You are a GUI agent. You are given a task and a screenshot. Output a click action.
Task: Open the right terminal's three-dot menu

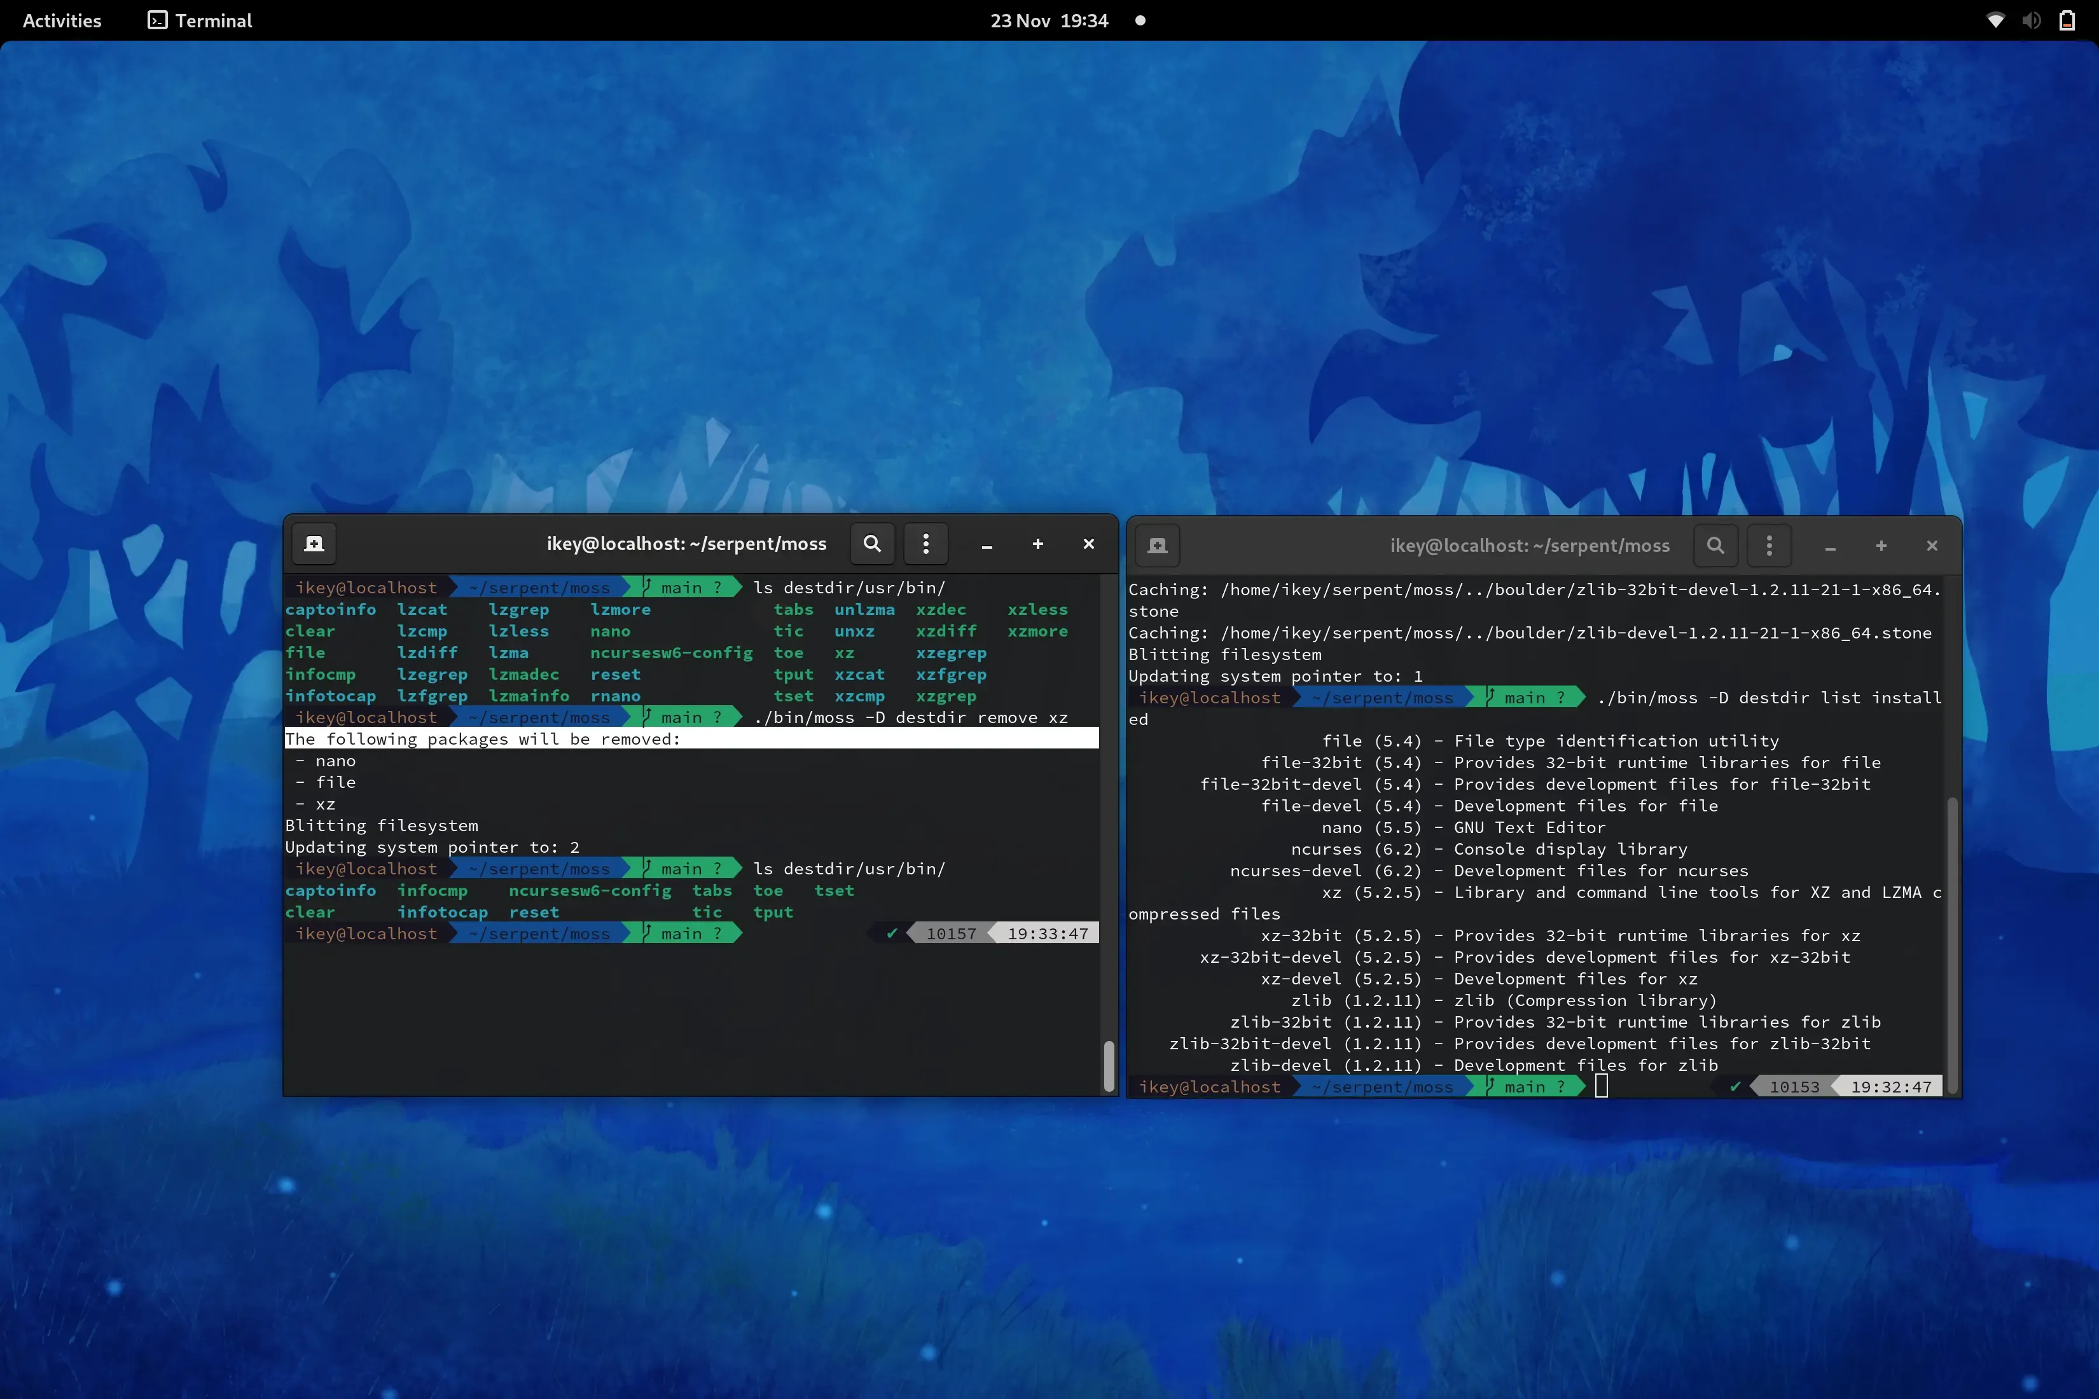click(x=1769, y=545)
